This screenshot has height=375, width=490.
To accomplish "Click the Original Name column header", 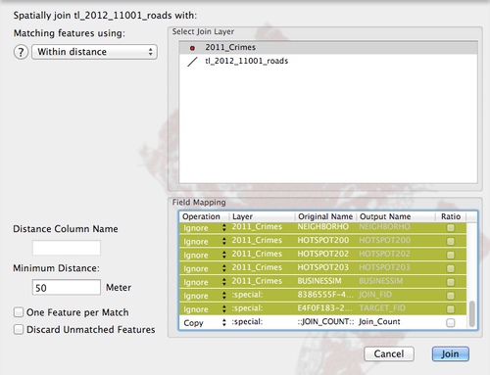I will [x=326, y=216].
